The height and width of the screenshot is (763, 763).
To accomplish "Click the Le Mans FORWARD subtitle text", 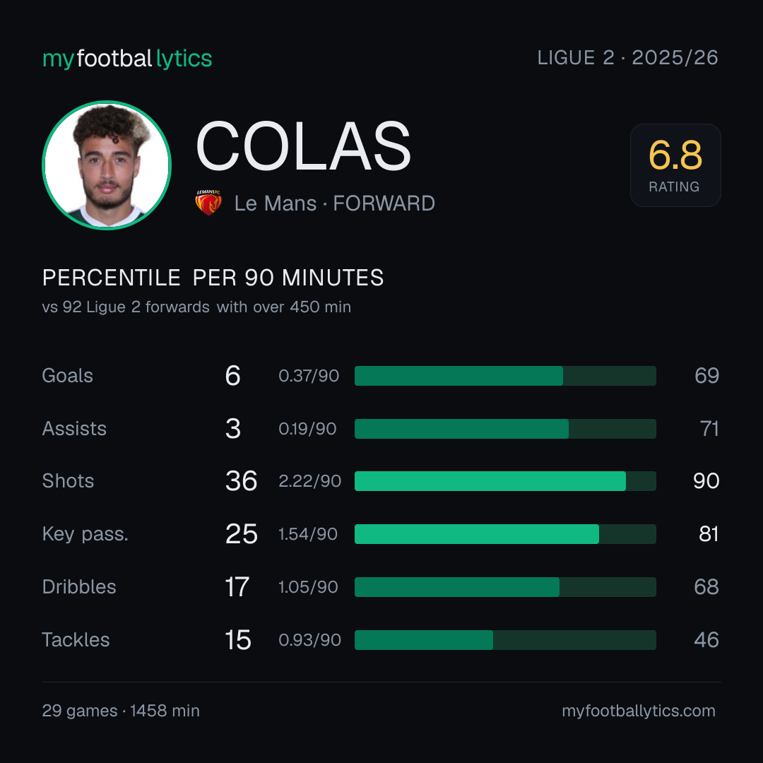I will (x=334, y=203).
